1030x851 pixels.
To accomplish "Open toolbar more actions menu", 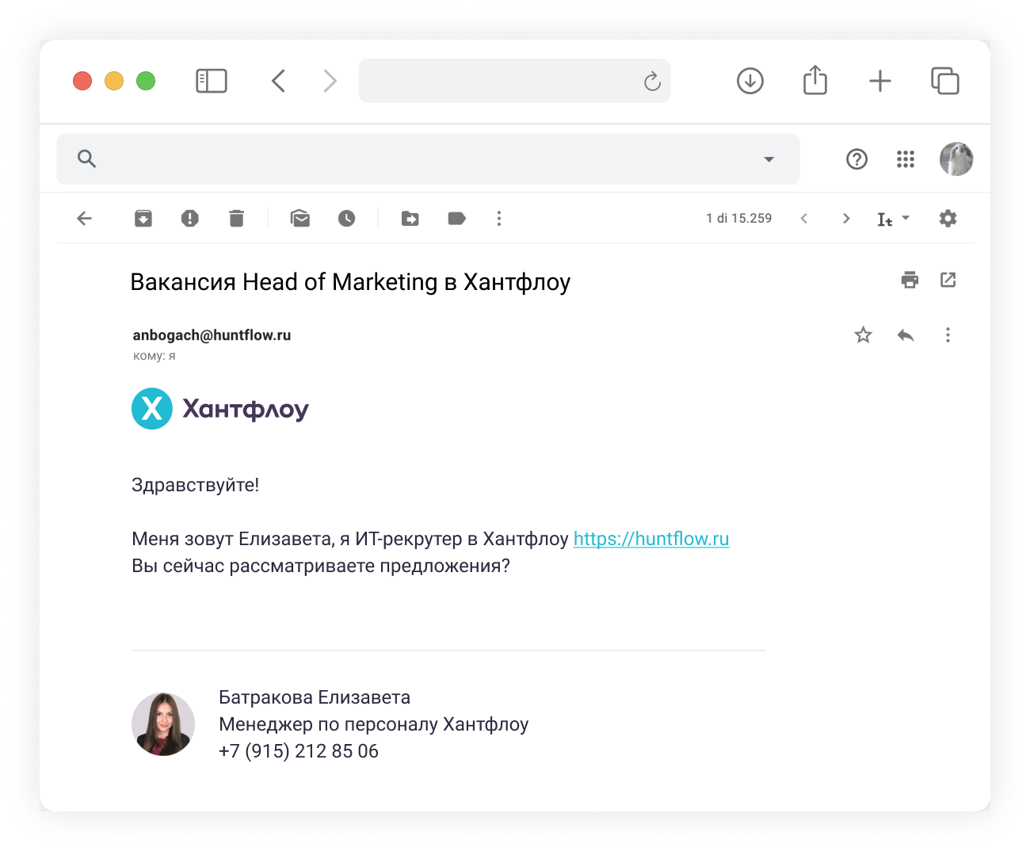I will [x=498, y=219].
